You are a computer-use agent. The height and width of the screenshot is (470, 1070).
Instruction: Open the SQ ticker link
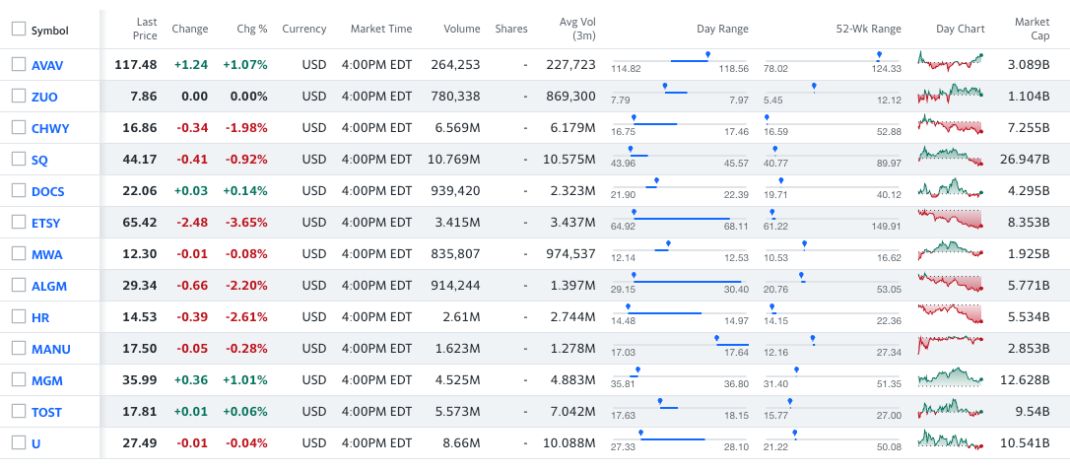(39, 160)
